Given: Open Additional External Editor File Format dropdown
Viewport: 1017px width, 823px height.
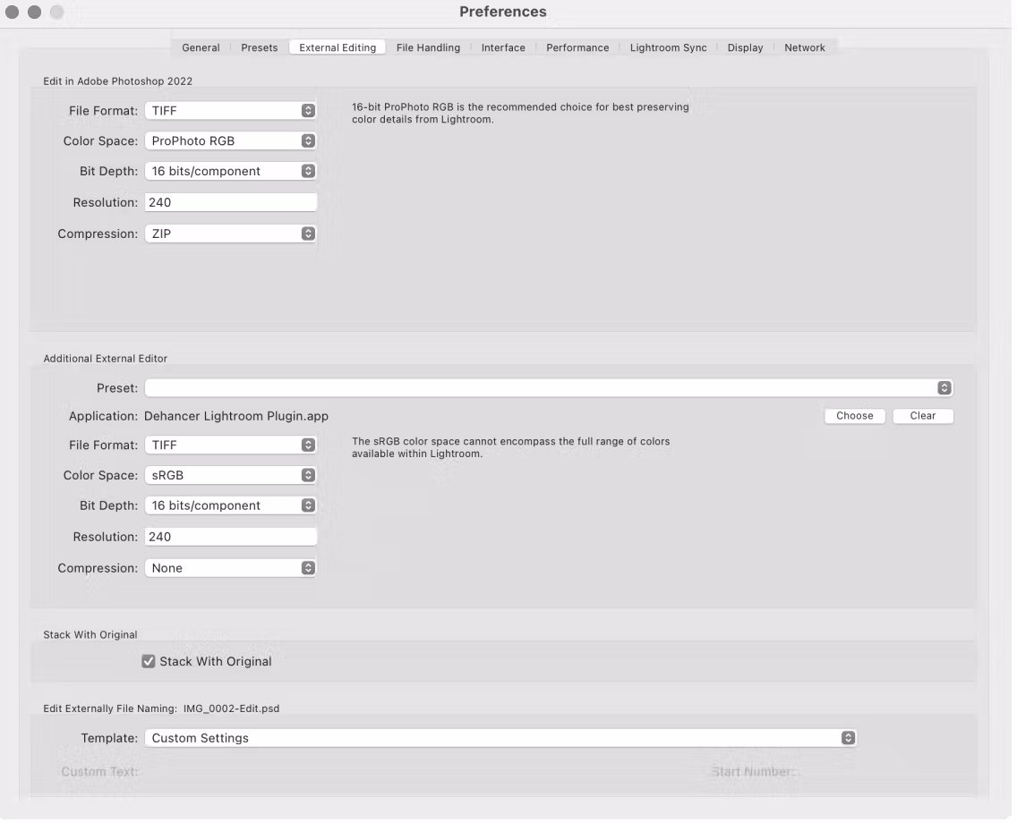Looking at the screenshot, I should (230, 445).
